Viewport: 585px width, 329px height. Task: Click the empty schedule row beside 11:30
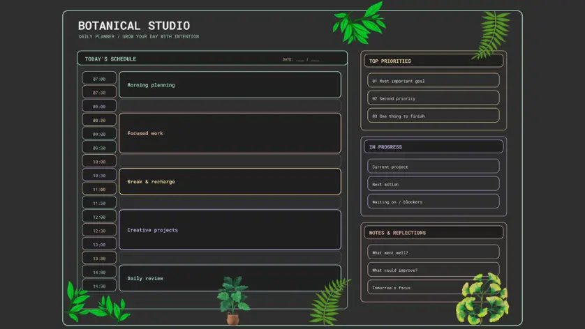pos(230,202)
